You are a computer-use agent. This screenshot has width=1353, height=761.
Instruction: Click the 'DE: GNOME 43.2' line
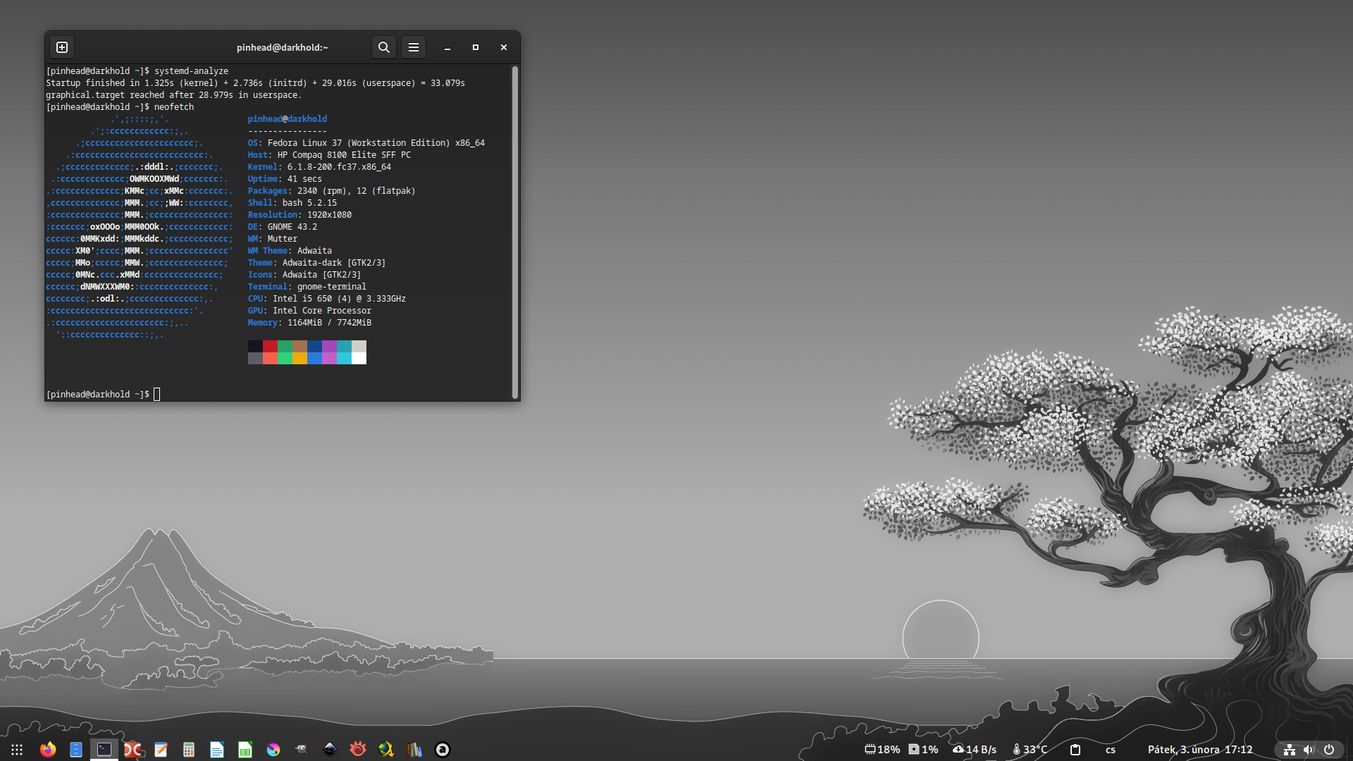tap(282, 227)
